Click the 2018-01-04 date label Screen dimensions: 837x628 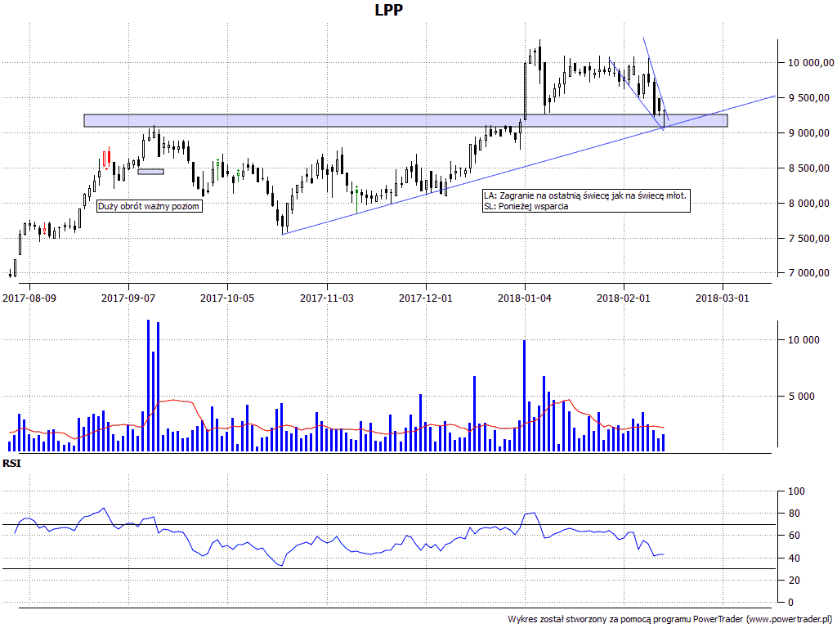(x=525, y=298)
